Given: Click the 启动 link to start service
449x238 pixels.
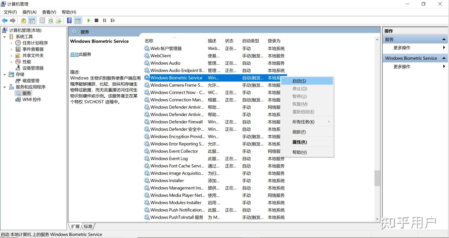Looking at the screenshot, I should (74, 54).
